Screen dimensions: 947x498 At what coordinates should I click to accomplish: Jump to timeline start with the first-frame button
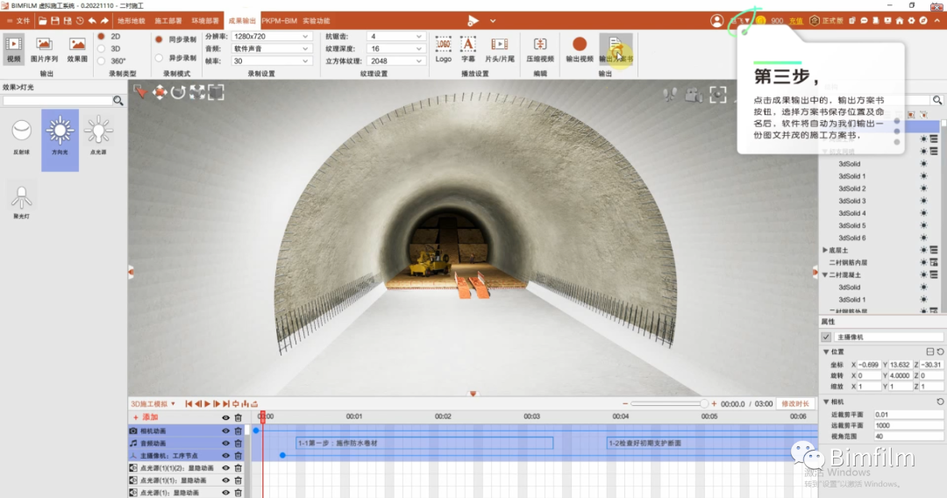pos(189,404)
